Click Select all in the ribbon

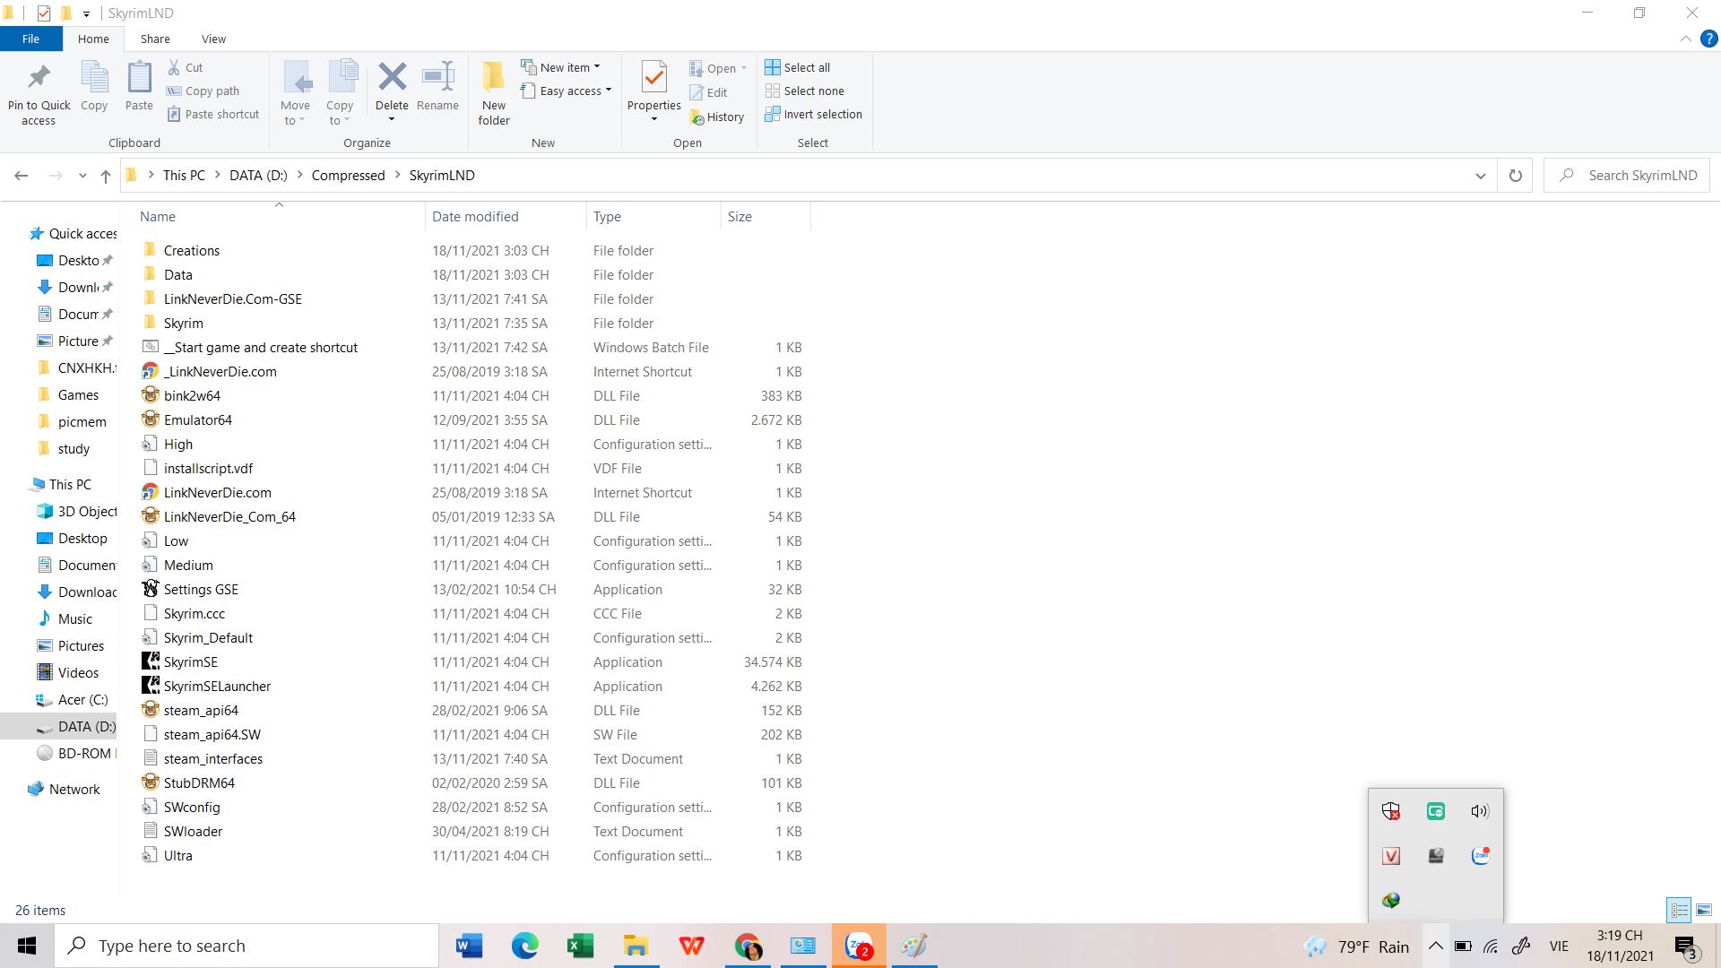tap(798, 67)
